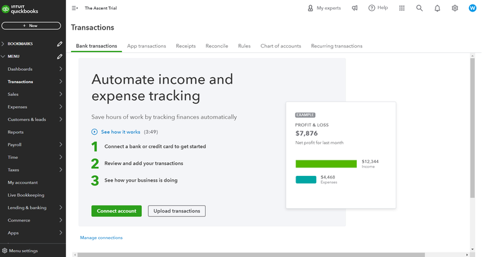Click the Menu settings gear
Screen dimensions: 484x257
pos(5,251)
